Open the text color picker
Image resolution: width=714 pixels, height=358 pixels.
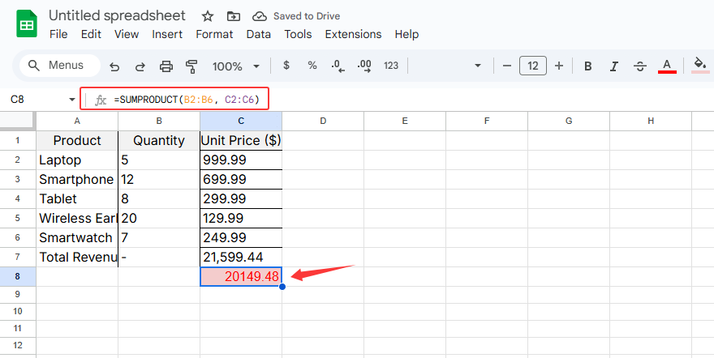667,66
